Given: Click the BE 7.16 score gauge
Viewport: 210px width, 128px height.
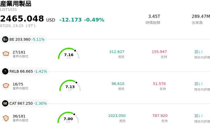Looking at the screenshot, I should pos(69,54).
